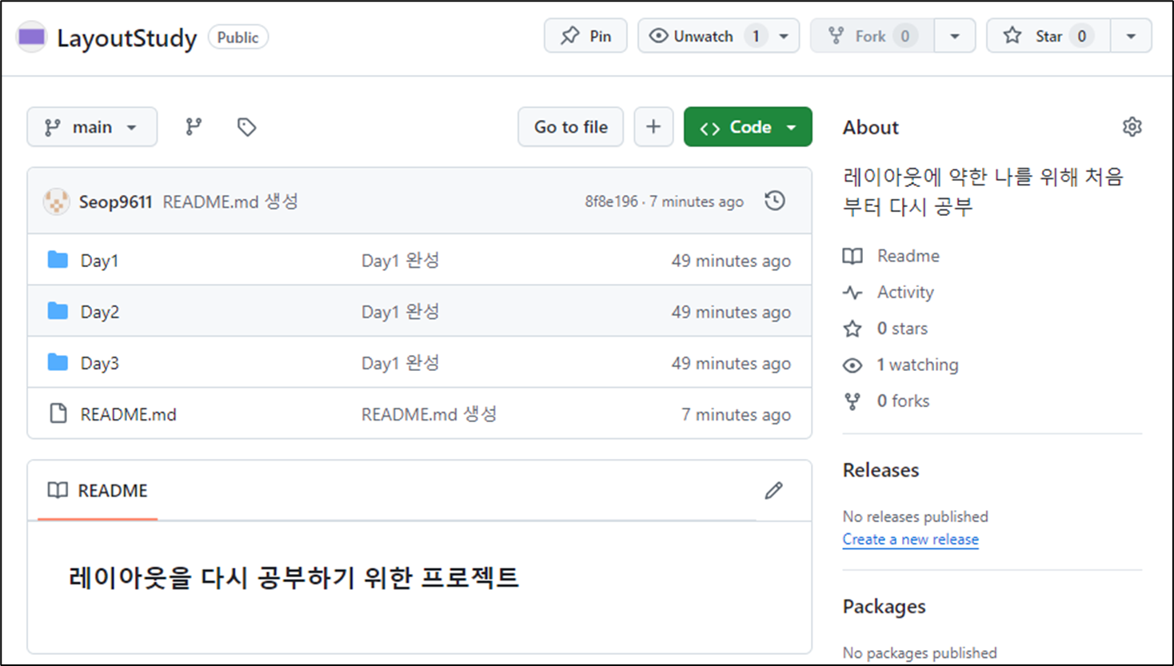Open the 1 watching link
Screen dimensions: 1174x666
(x=917, y=365)
